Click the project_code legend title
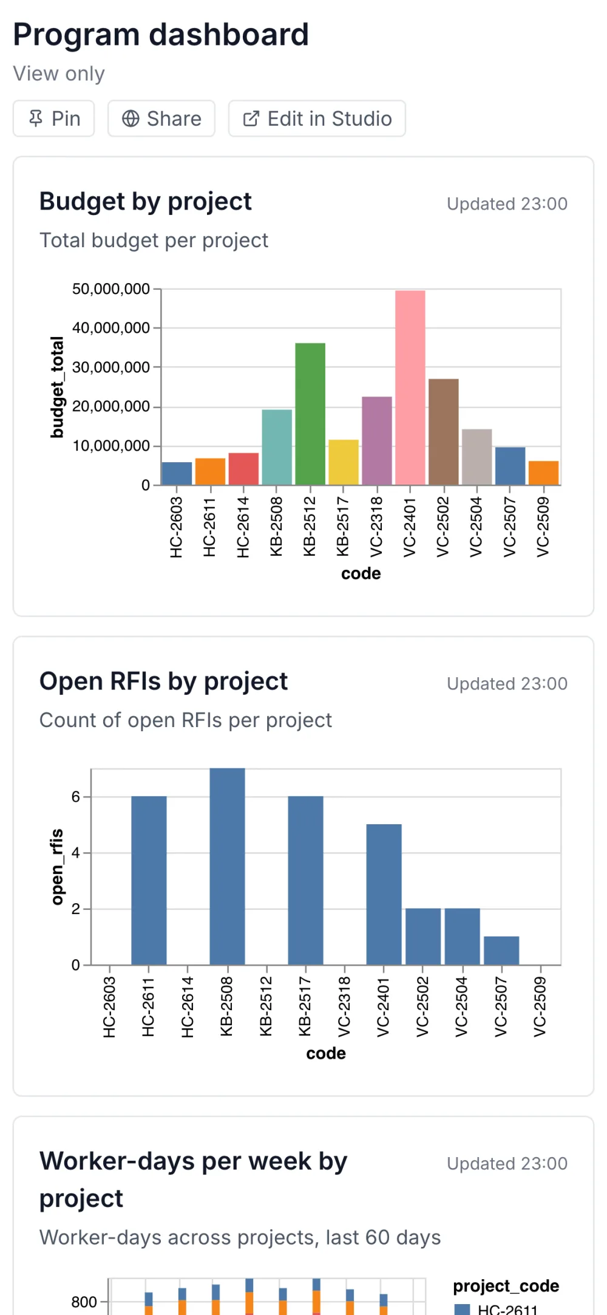This screenshot has height=1315, width=607. click(x=506, y=1286)
